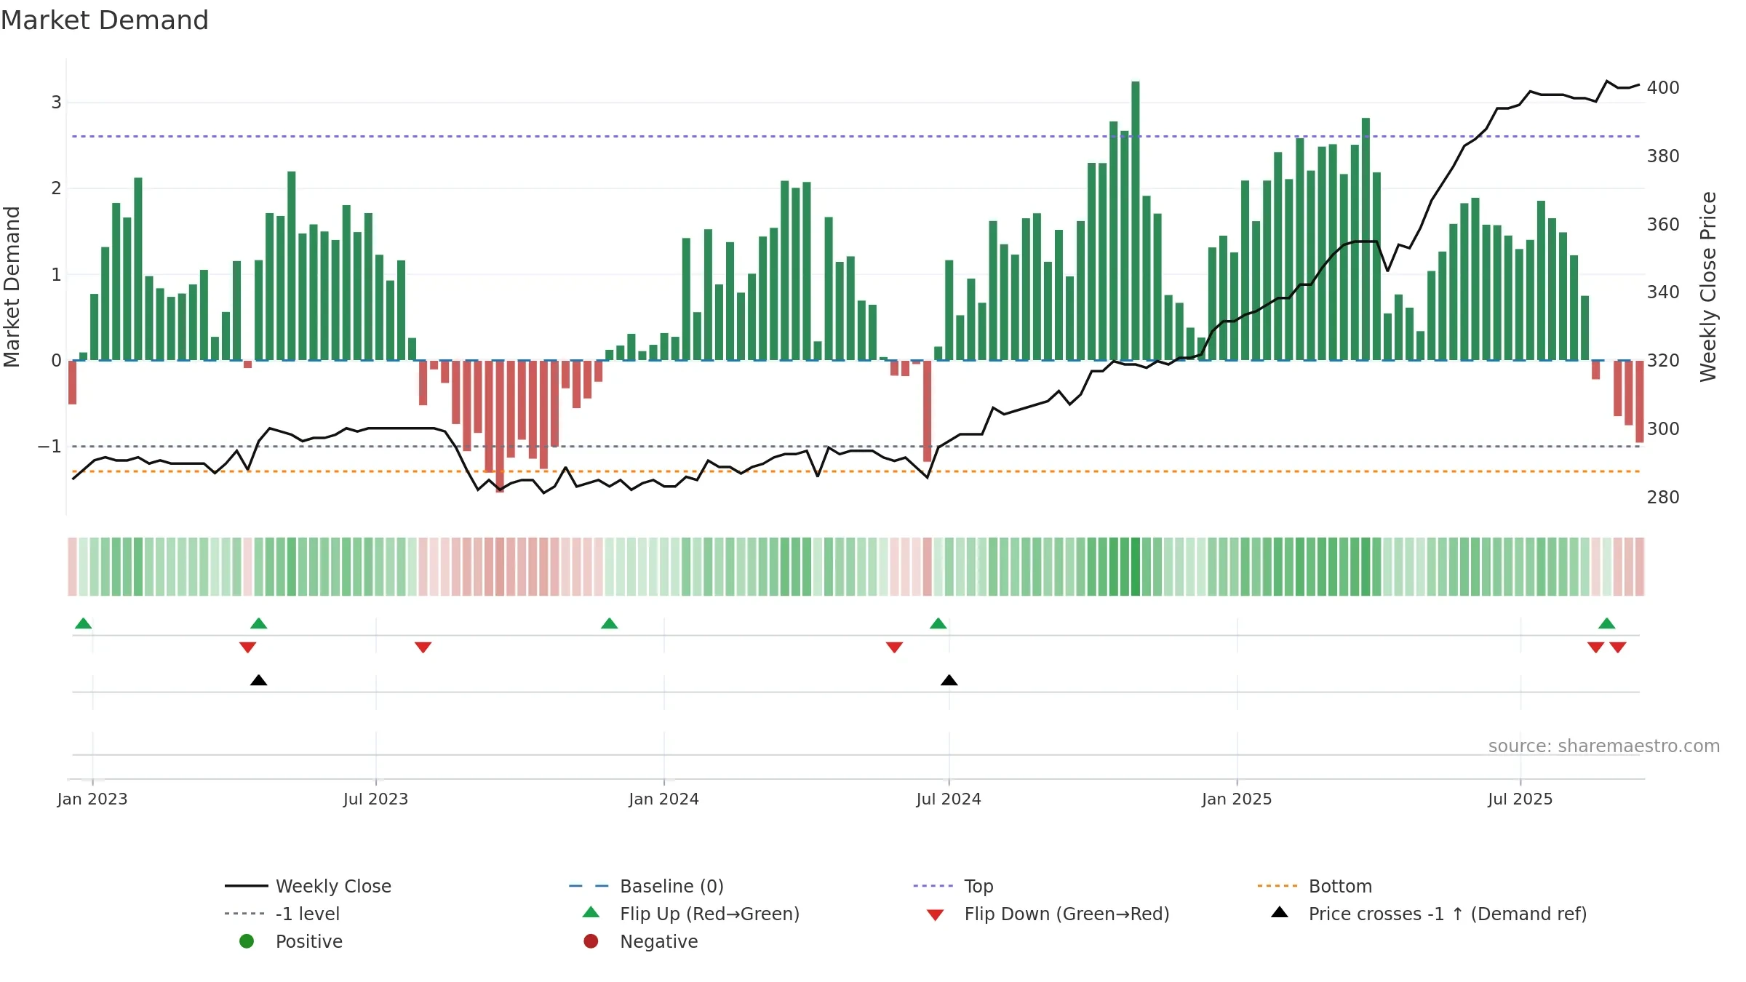Click the green flip-up marker just before Jul 2024
Image resolution: width=1746 pixels, height=982 pixels.
click(938, 623)
